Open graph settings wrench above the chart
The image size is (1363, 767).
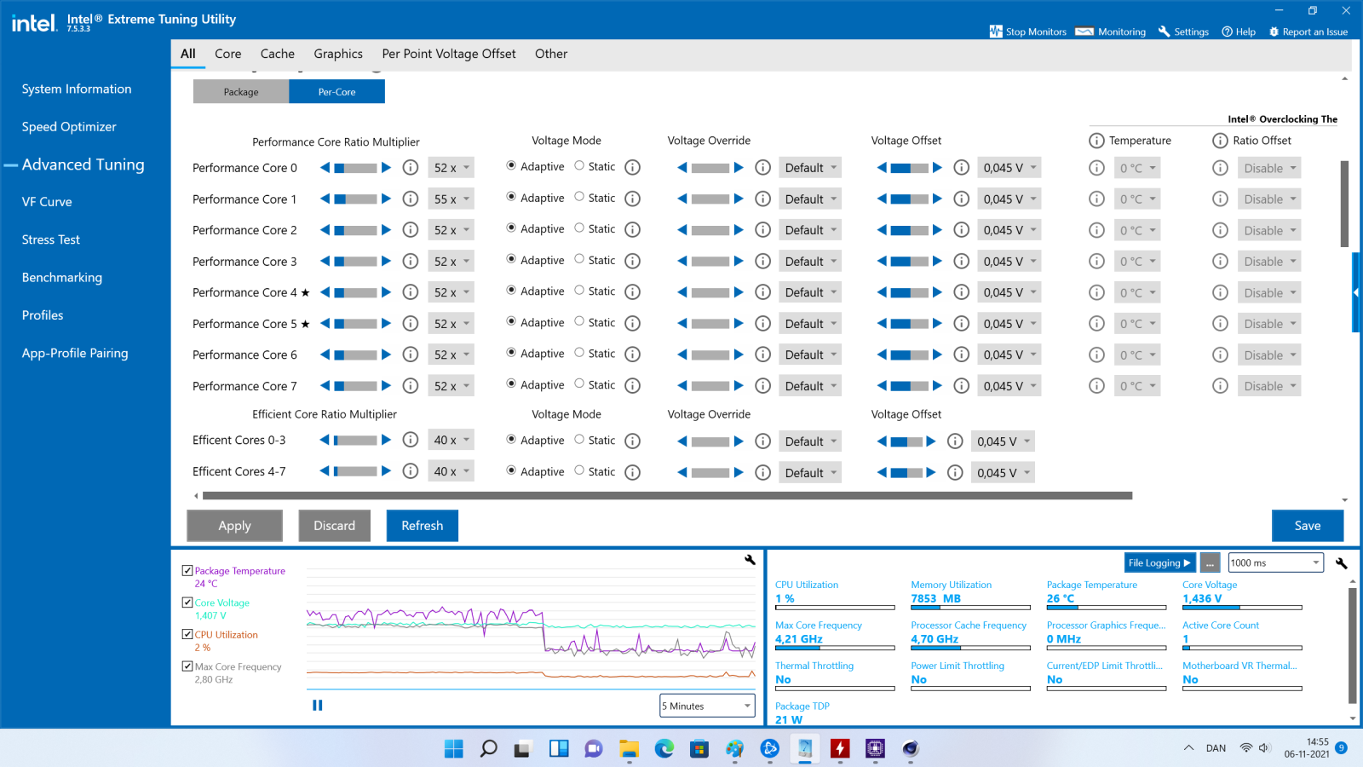750,560
